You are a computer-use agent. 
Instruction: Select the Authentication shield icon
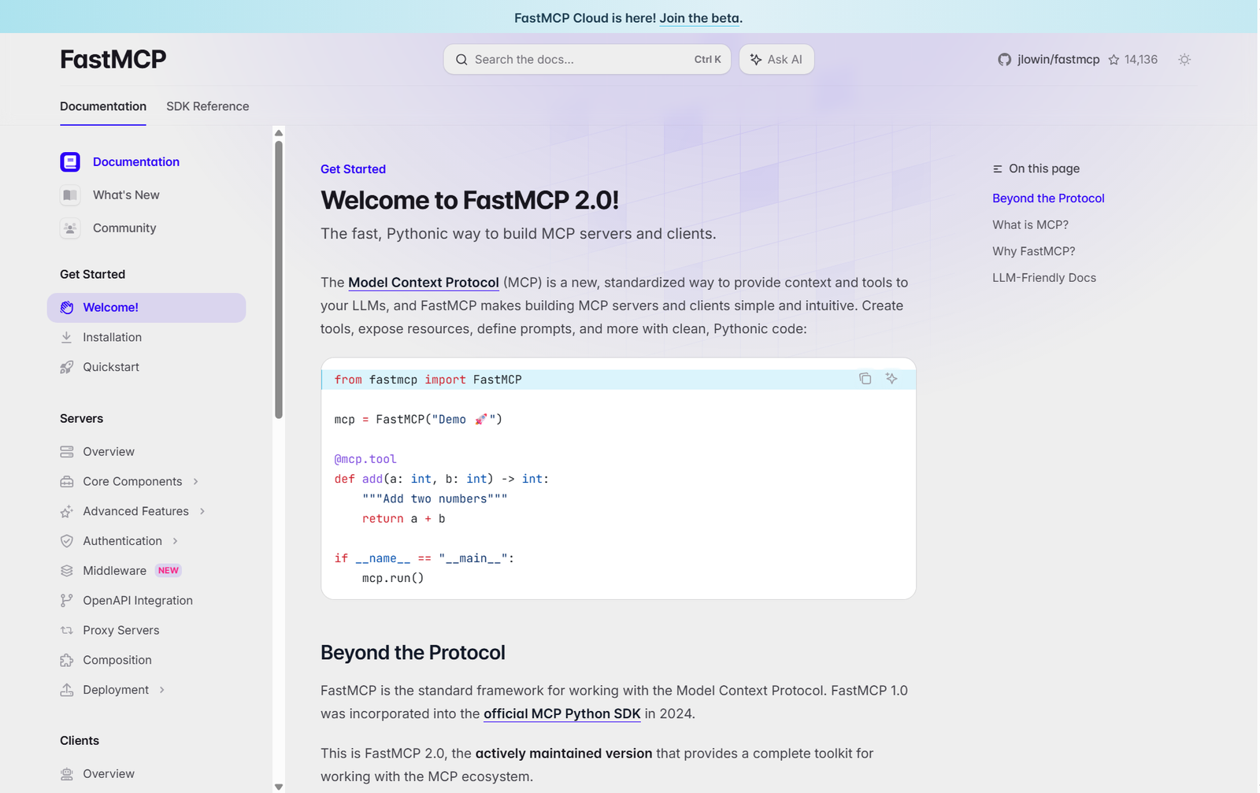click(67, 541)
